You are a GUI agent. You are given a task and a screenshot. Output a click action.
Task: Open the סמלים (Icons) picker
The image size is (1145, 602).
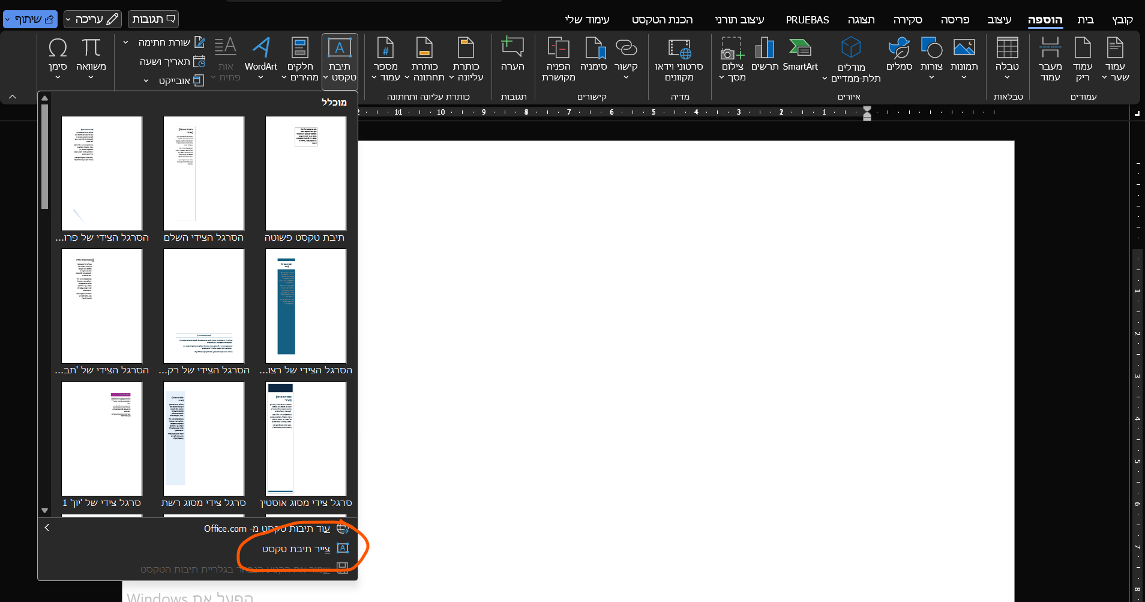(x=899, y=55)
